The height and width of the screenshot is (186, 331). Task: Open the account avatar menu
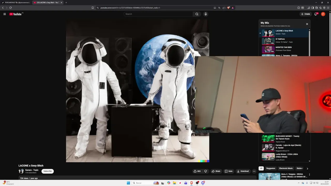click(x=323, y=14)
